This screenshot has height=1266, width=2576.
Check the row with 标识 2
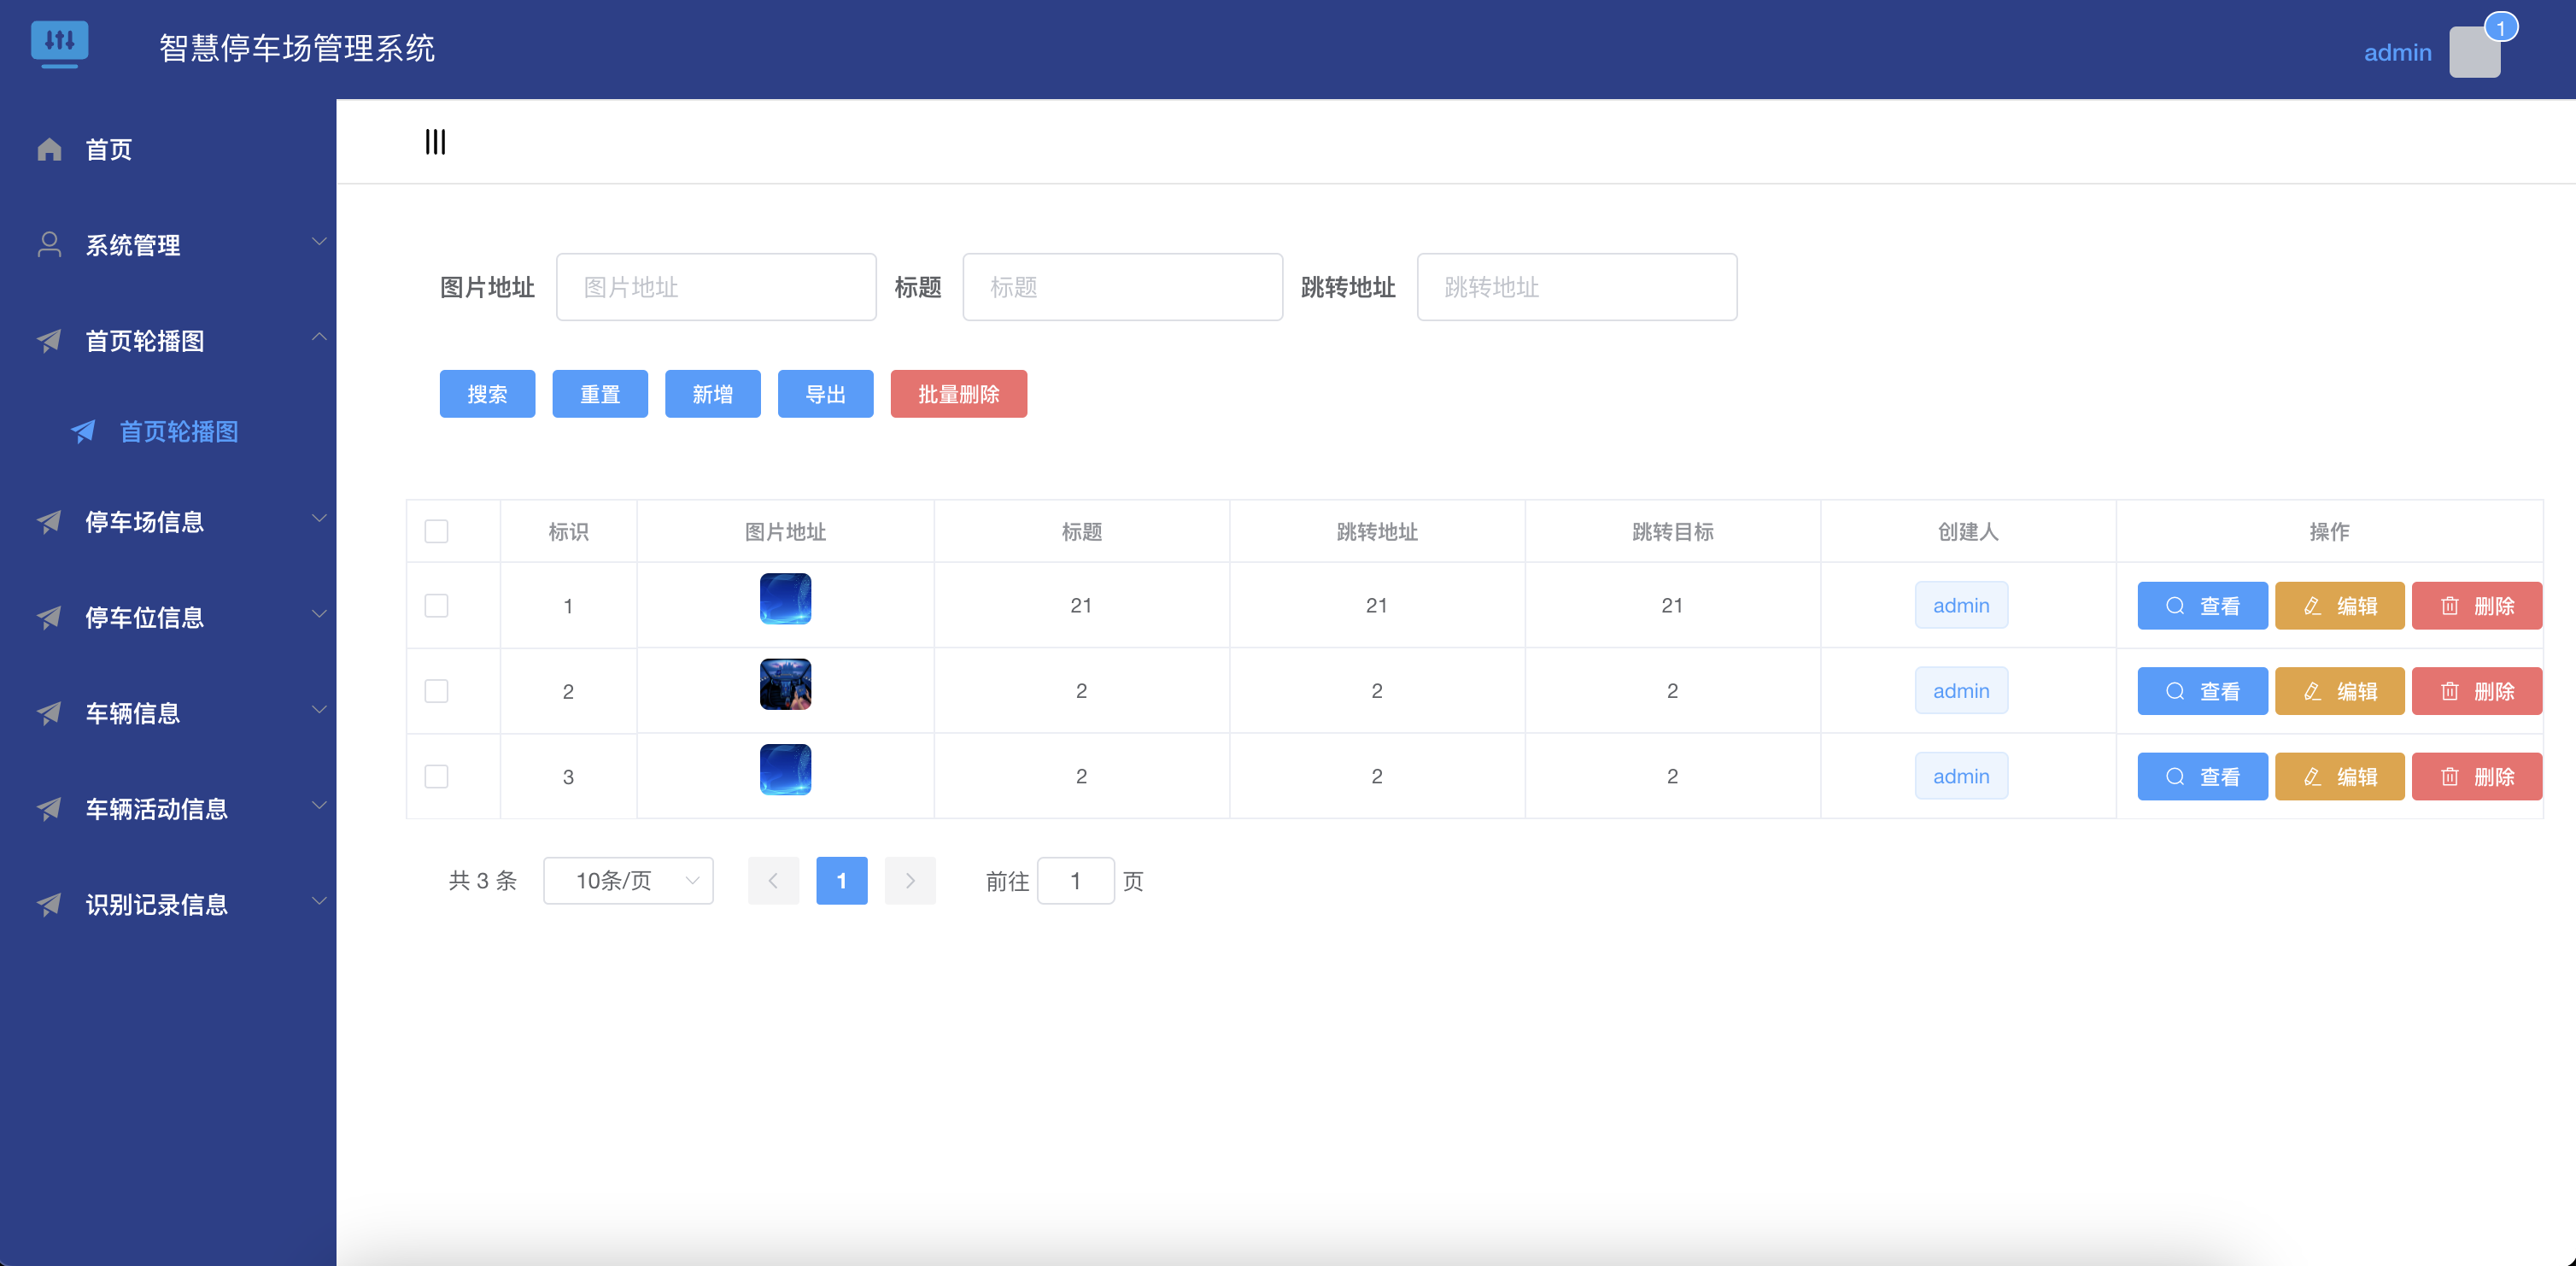tap(436, 691)
